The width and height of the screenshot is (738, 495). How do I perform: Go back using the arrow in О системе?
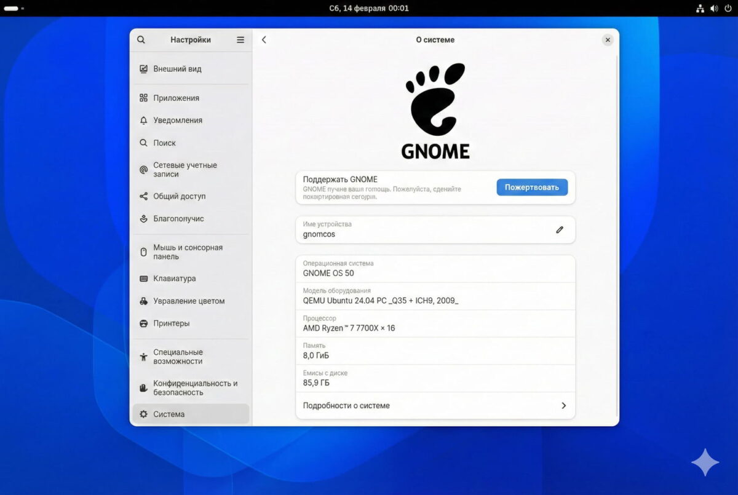click(x=263, y=39)
